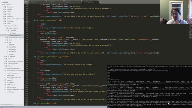Open intake_processor.py in the sidebar
This screenshot has height=108, width=192.
(x=12, y=73)
